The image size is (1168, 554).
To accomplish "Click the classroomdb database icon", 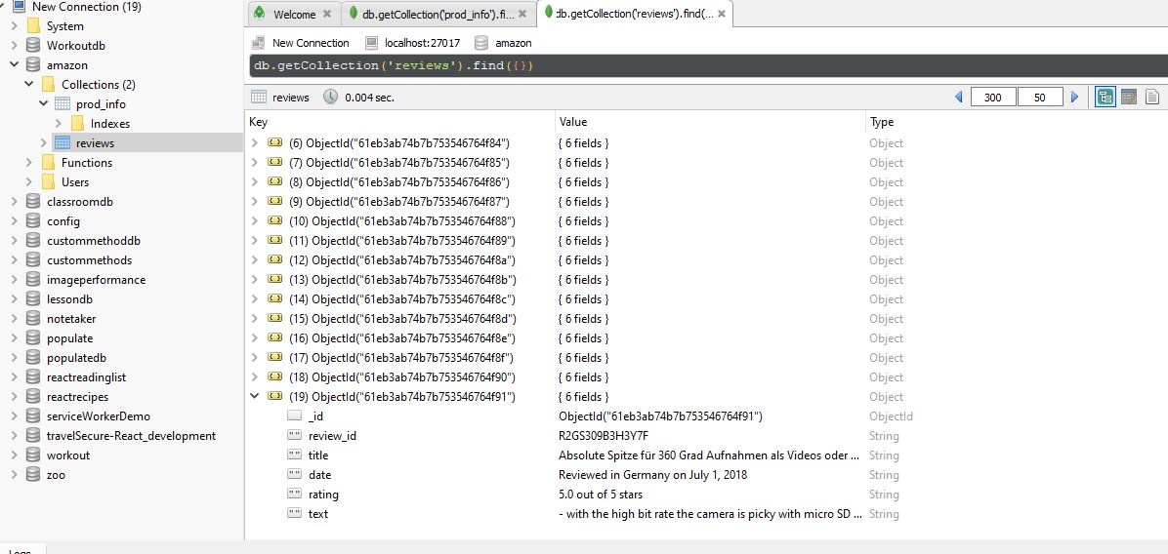I will [x=33, y=202].
